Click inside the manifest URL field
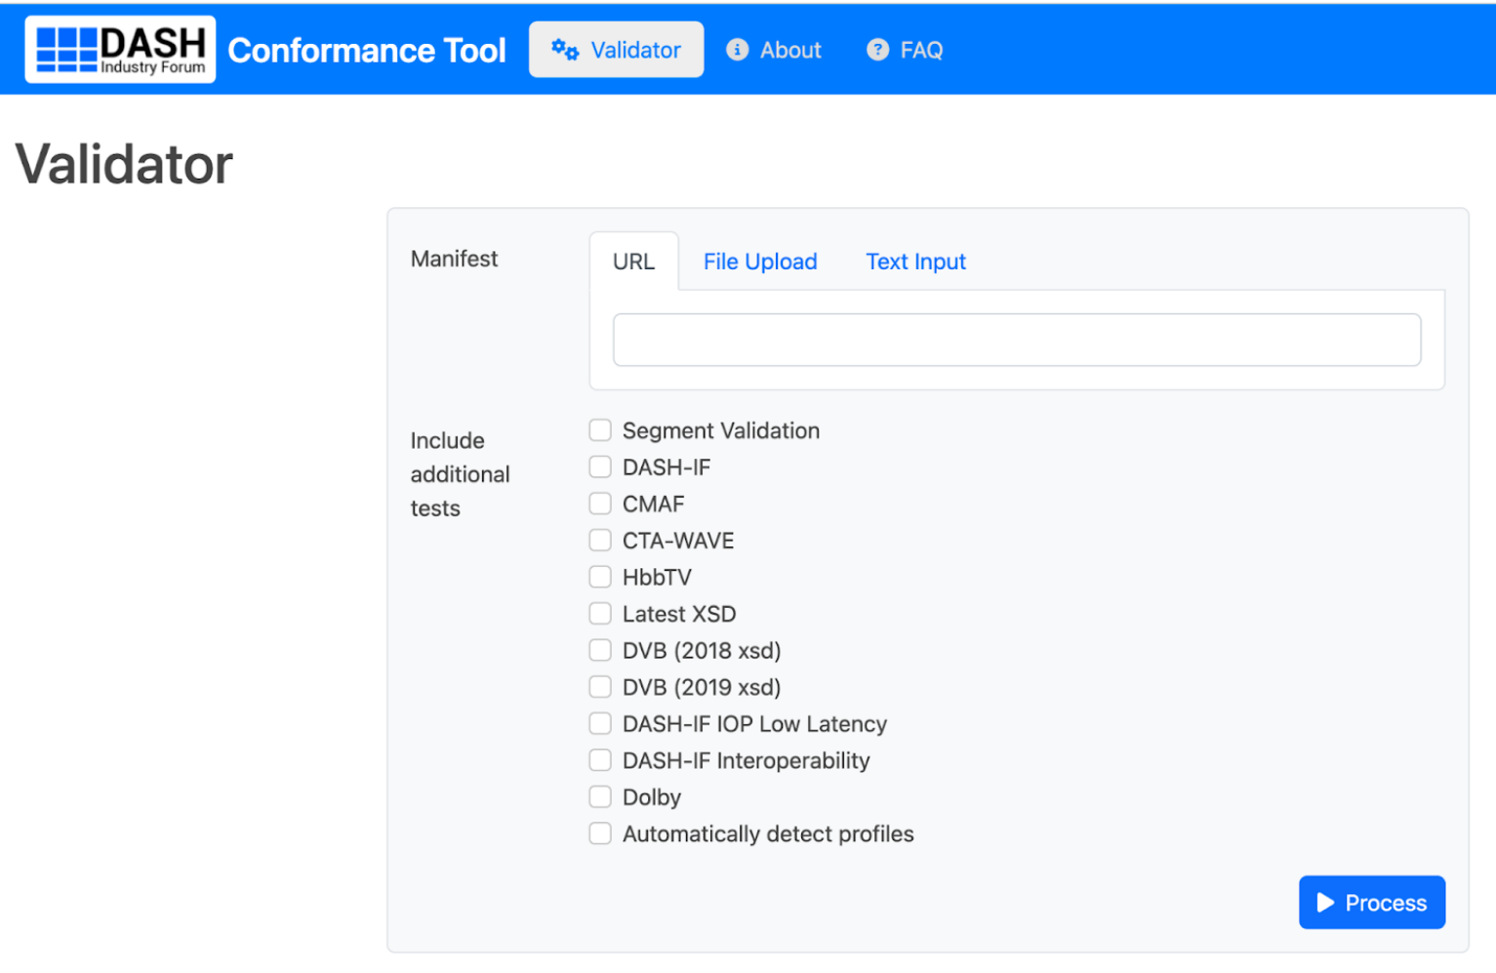 coord(1017,340)
